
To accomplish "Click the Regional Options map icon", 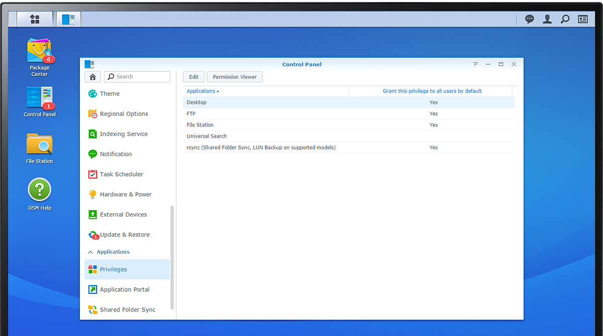I will click(x=92, y=114).
